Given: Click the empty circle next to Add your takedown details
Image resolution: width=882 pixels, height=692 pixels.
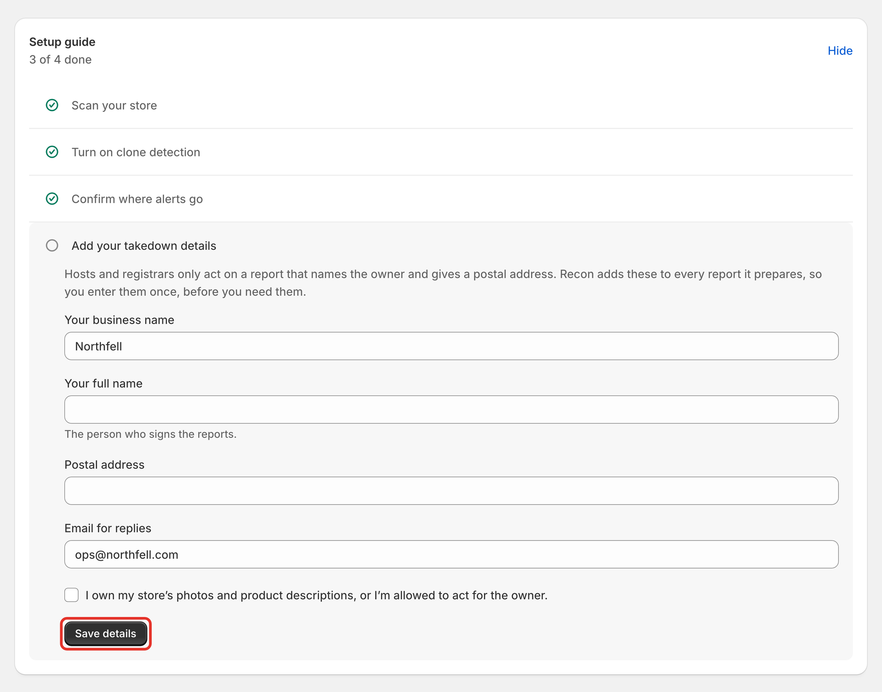Looking at the screenshot, I should pos(52,245).
